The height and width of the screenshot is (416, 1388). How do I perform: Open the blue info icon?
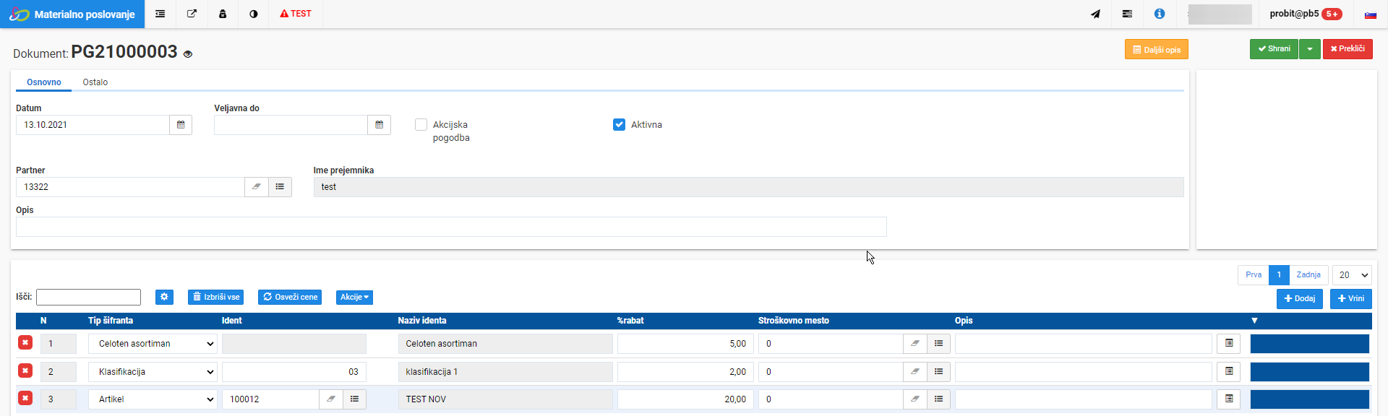[x=1160, y=14]
